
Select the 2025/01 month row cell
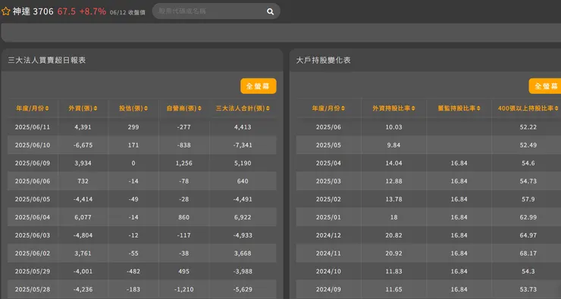coord(328,217)
